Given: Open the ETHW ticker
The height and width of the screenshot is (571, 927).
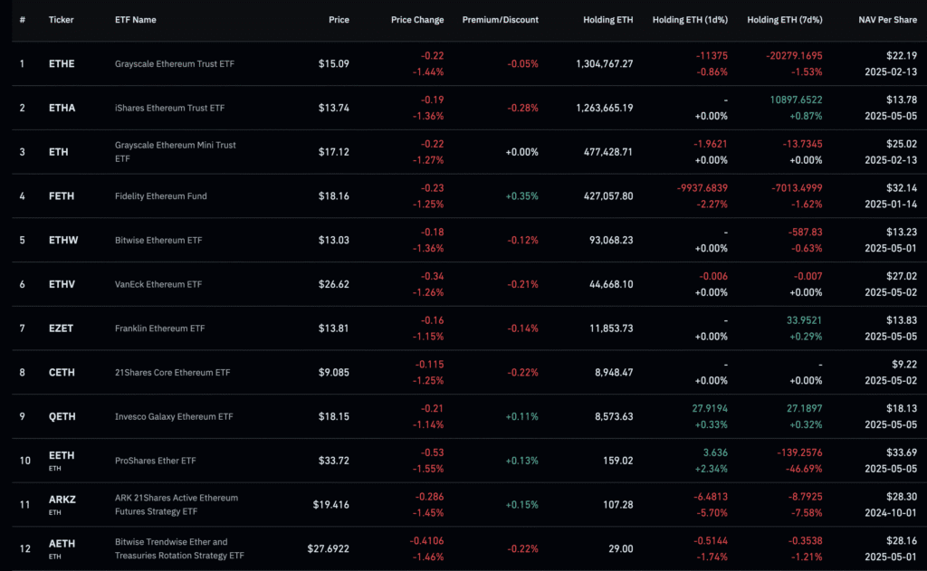Looking at the screenshot, I should [63, 240].
